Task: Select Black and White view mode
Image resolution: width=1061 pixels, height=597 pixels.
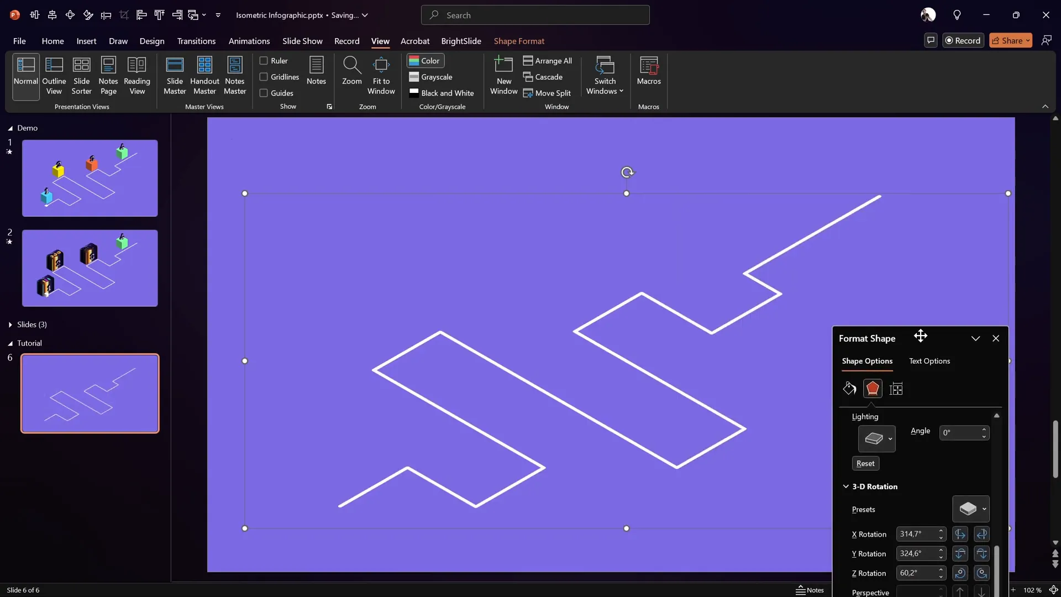Action: click(441, 93)
